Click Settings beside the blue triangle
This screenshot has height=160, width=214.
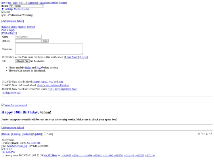(9, 9)
